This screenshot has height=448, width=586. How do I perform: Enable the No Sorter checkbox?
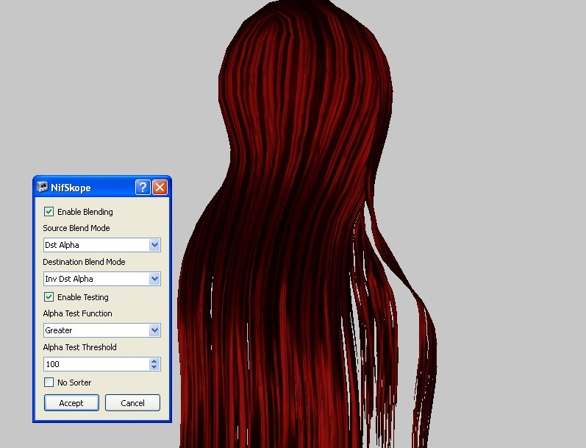(x=49, y=383)
